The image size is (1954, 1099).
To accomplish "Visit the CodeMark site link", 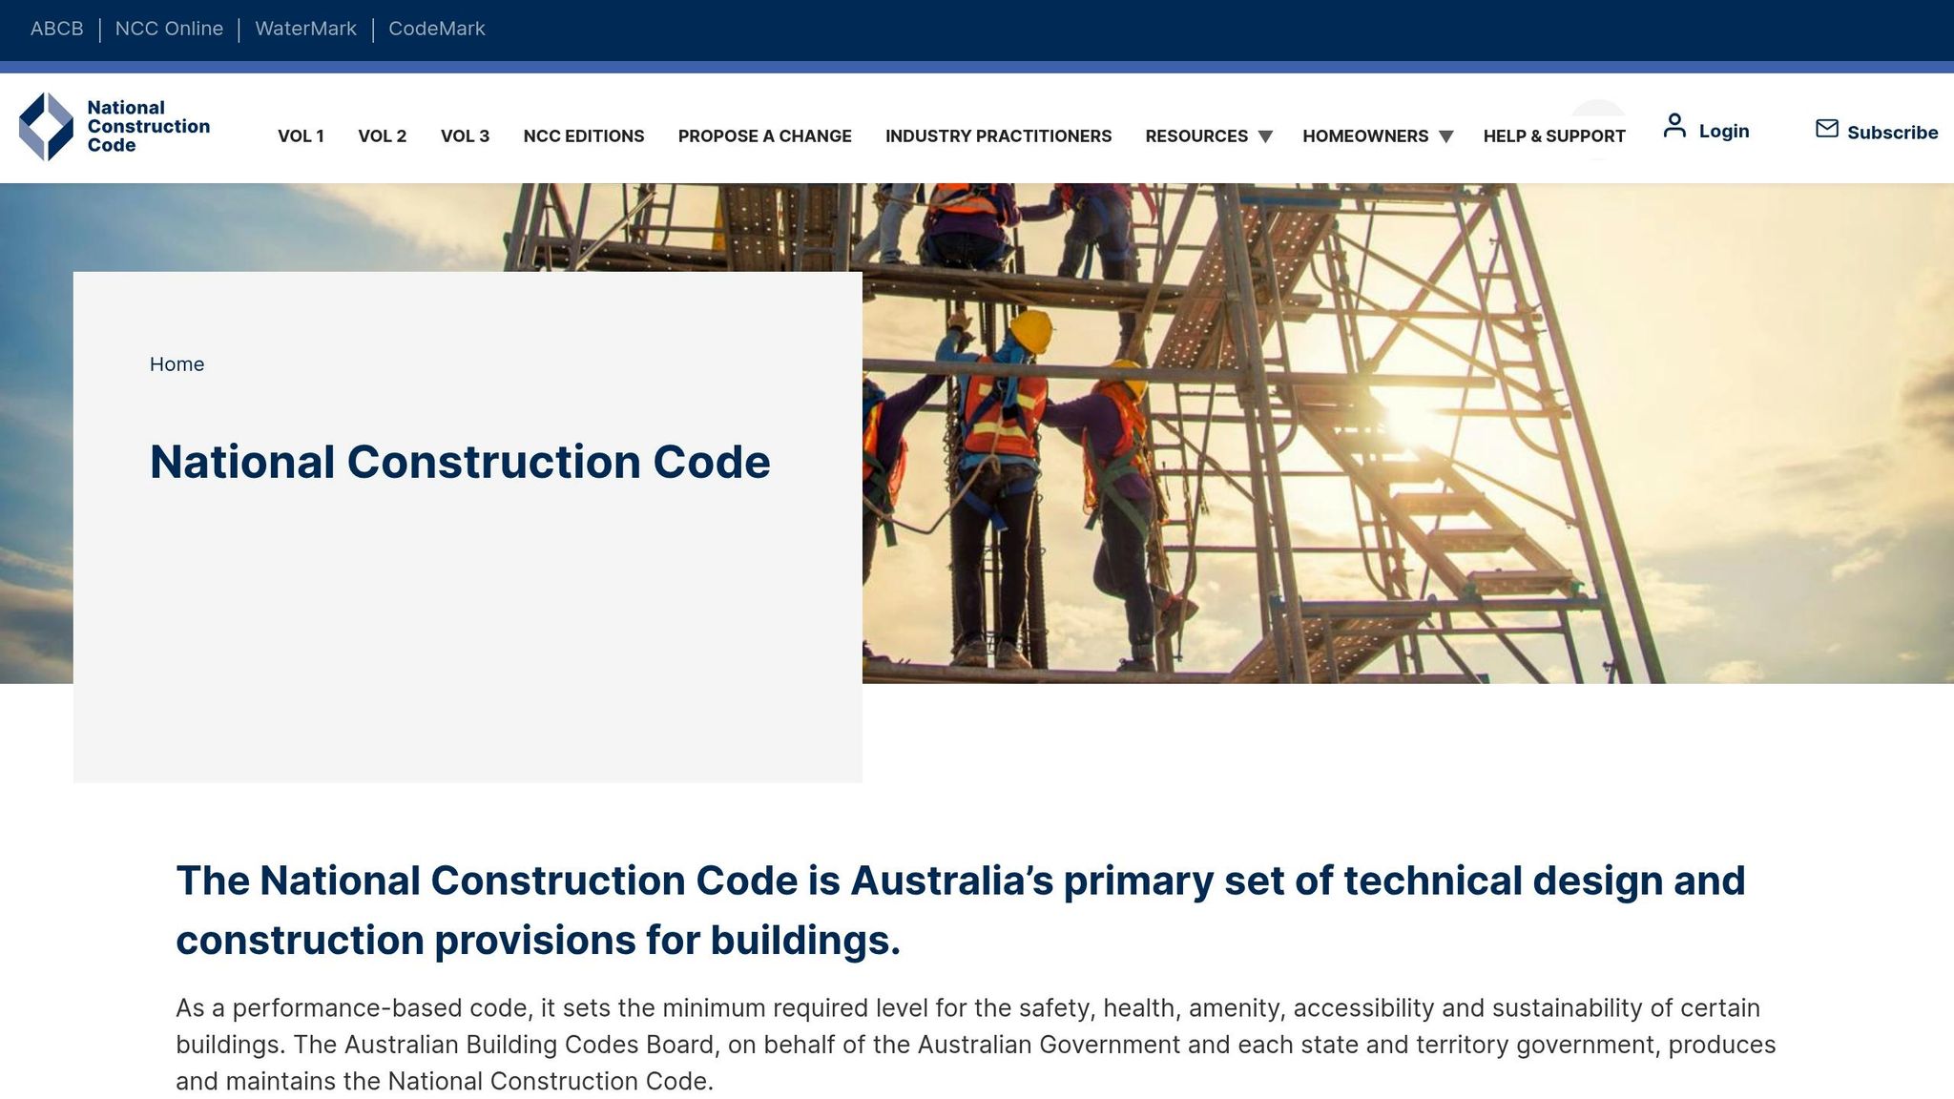I will click(x=436, y=29).
